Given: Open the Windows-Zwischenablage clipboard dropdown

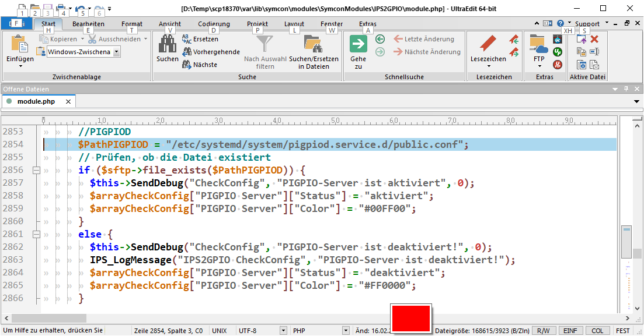Looking at the screenshot, I should 117,52.
